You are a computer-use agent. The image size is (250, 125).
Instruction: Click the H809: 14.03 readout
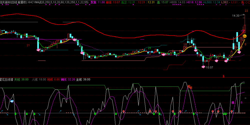point(177,2)
